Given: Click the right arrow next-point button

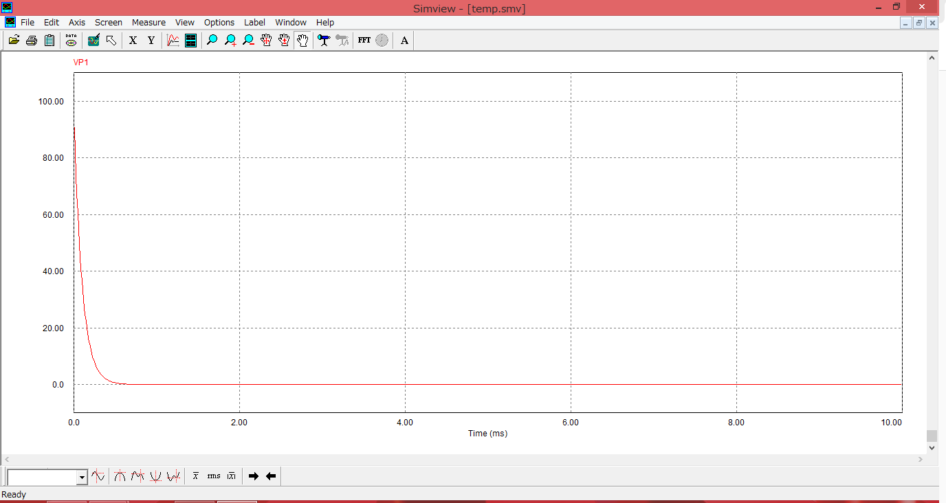Looking at the screenshot, I should [x=253, y=476].
